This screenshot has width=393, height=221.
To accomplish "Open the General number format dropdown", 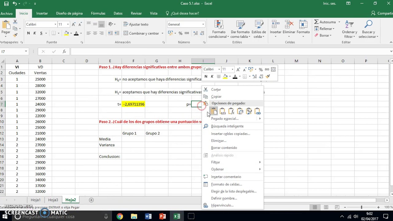I will click(203, 24).
